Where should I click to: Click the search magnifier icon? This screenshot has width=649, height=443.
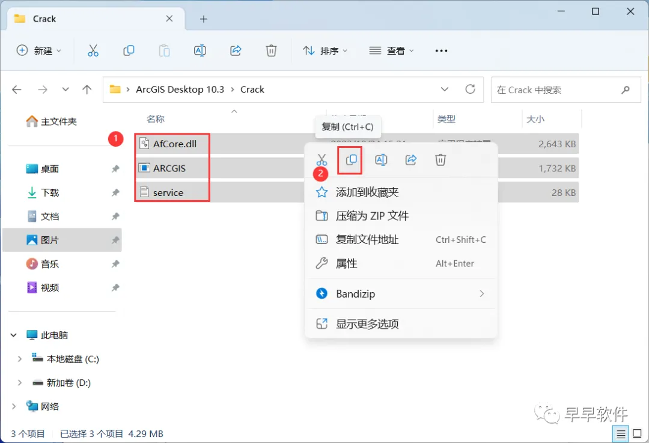point(626,90)
